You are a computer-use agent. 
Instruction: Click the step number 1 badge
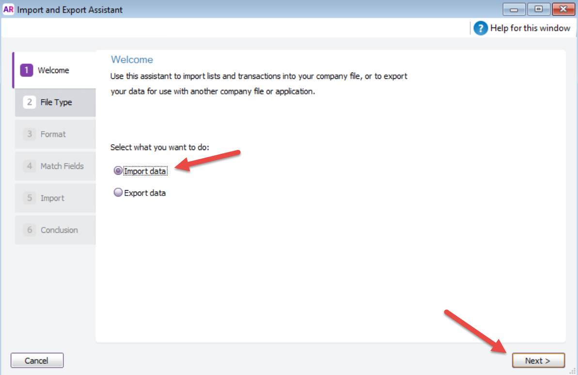coord(27,70)
